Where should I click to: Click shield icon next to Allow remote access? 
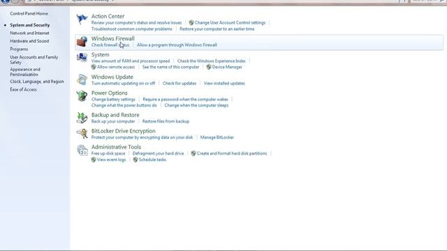click(94, 67)
